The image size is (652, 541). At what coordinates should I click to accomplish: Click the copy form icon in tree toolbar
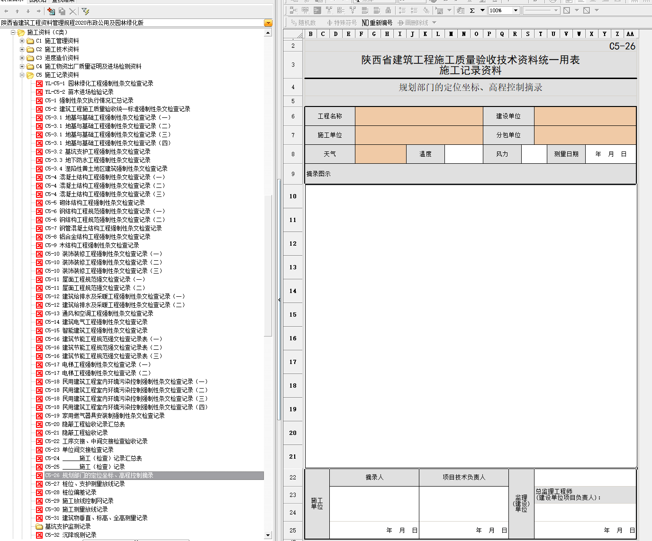[x=62, y=11]
